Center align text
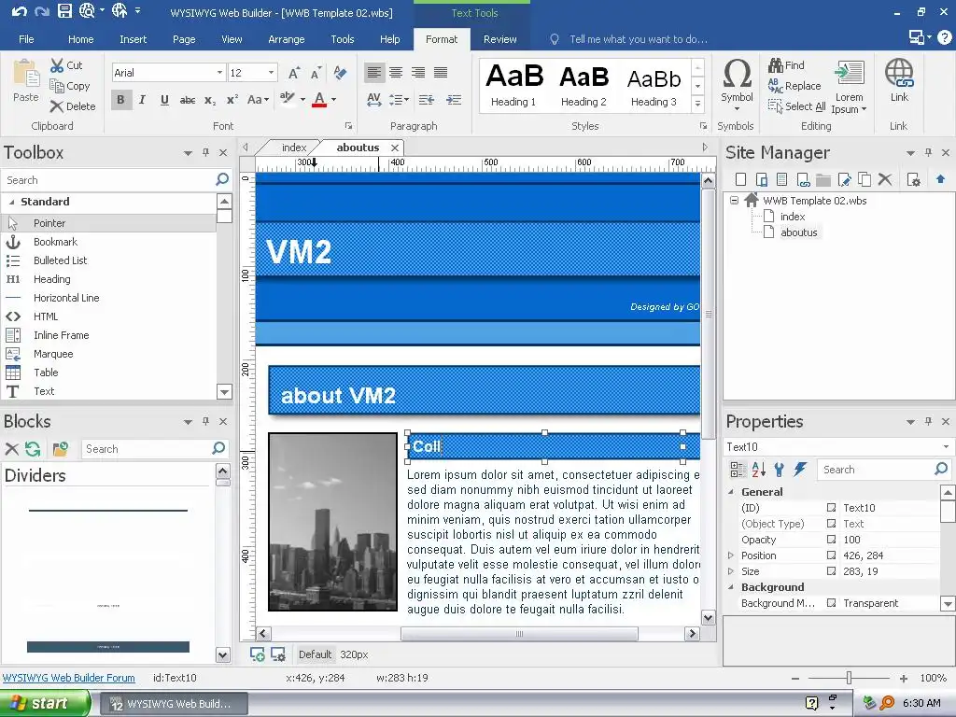 point(396,73)
